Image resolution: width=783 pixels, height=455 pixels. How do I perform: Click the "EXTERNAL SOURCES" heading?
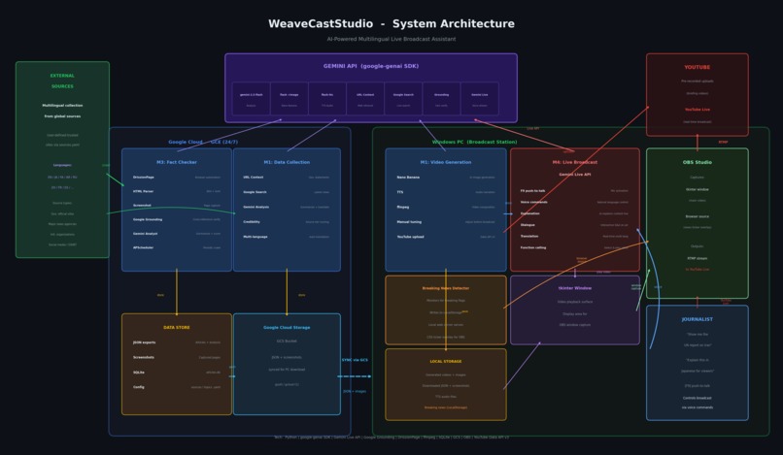click(x=62, y=81)
